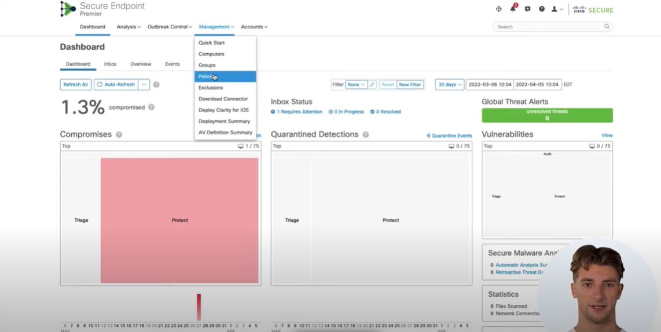Select Computers from Management menu
Image resolution: width=661 pixels, height=332 pixels.
point(225,54)
